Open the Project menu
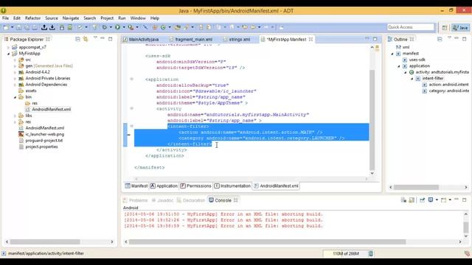Image resolution: width=472 pixels, height=265 pixels. 107,18
